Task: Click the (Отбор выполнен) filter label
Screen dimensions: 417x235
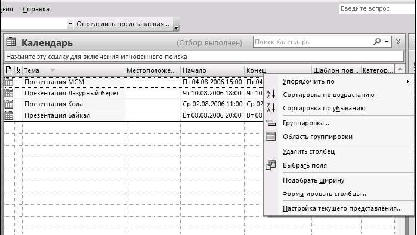Action: click(x=209, y=42)
